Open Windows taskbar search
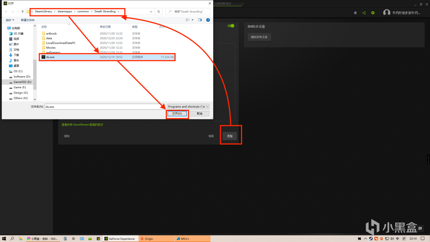The width and height of the screenshot is (430, 242). coord(12,239)
